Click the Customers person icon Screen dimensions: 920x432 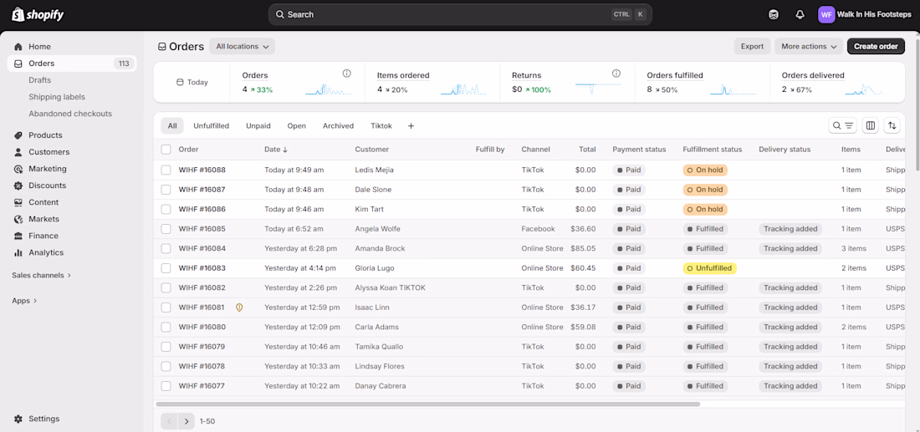click(x=18, y=152)
